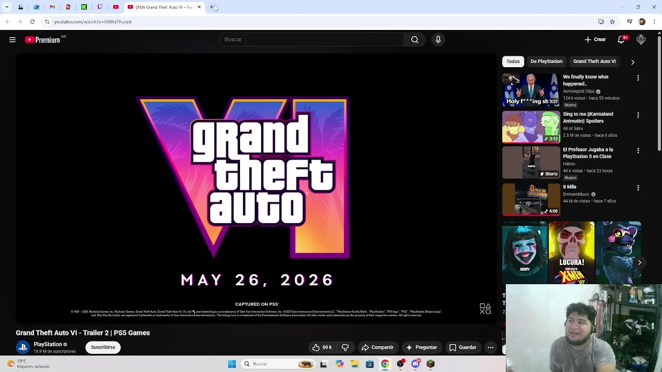Reload the page in Chrome
Screen dimensions: 662x372
(32, 22)
